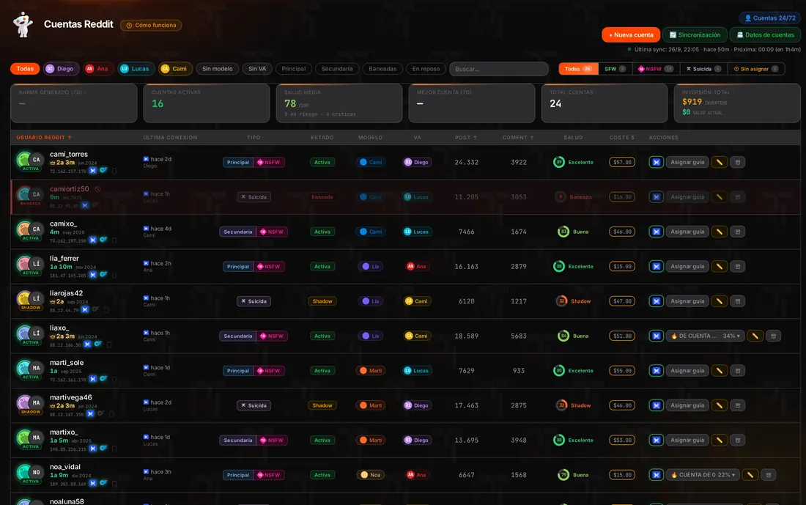This screenshot has width=806, height=505.
Task: Click the trash delete icon for noa_vidal
Action: click(769, 475)
